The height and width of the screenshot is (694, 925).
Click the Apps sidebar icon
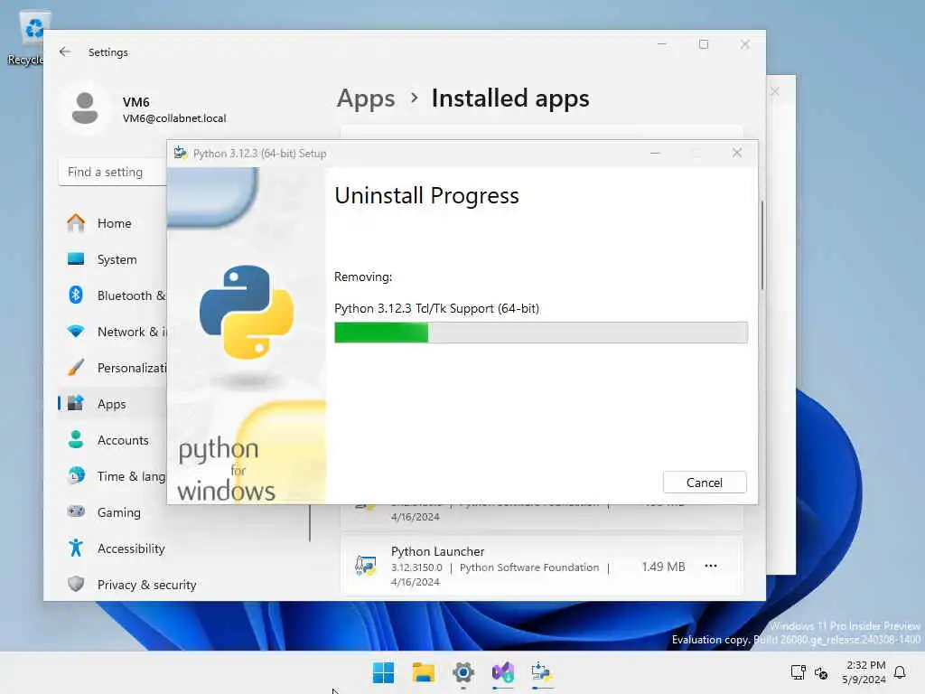point(76,403)
